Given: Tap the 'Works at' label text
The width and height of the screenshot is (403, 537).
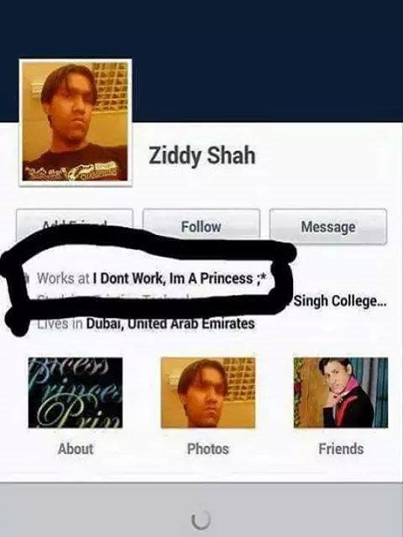Looking at the screenshot, I should [x=63, y=278].
